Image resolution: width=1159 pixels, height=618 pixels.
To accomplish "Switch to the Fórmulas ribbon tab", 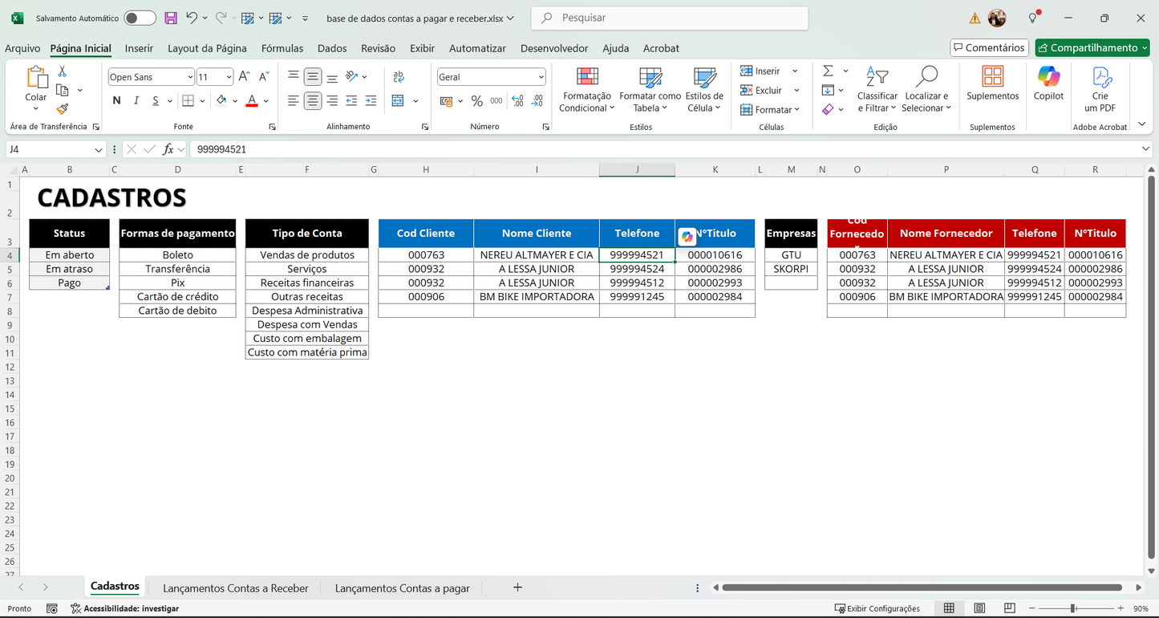I will [x=282, y=48].
